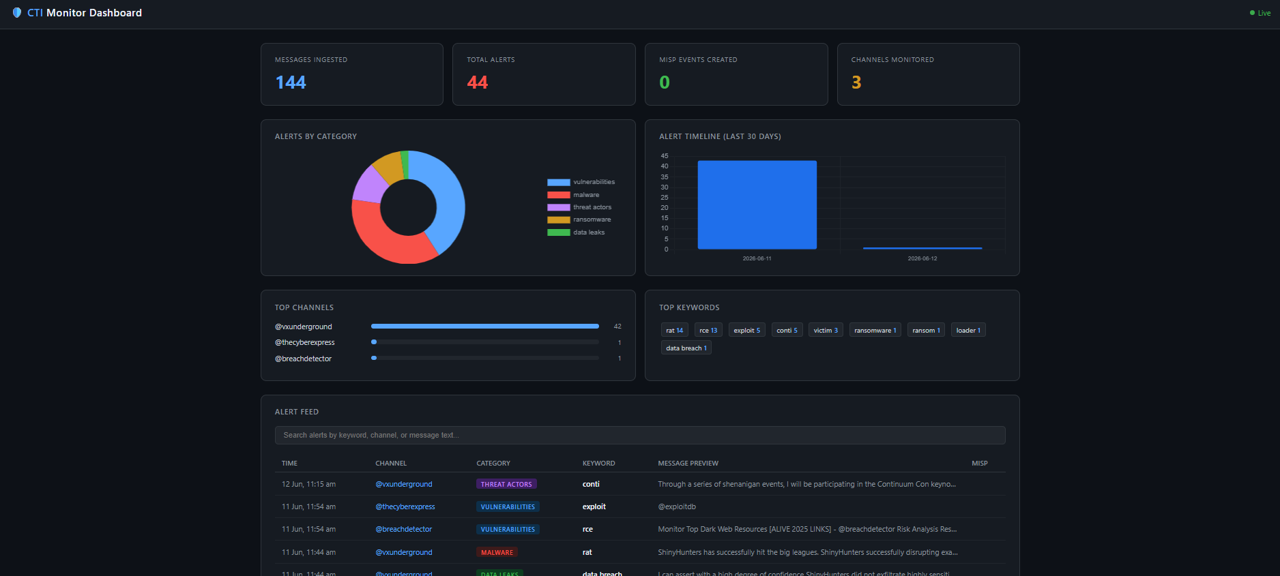Viewport: 1280px width, 576px height.
Task: Toggle vulnerabilities legend in category chart
Action: (x=581, y=182)
